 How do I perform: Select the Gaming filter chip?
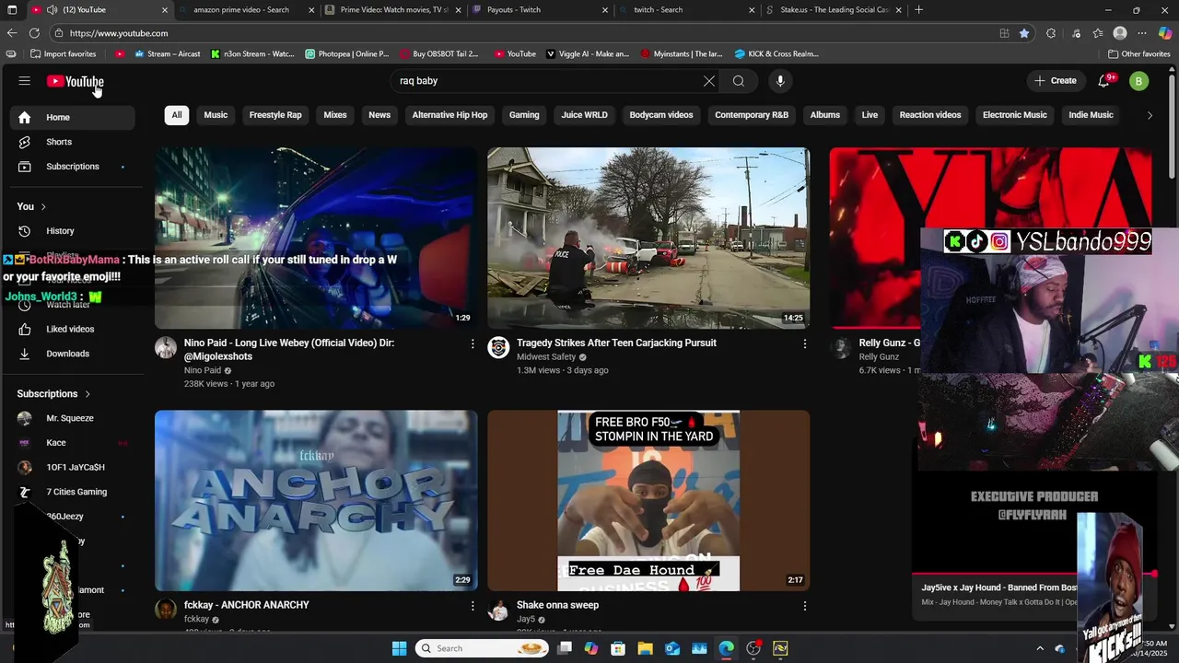(524, 115)
